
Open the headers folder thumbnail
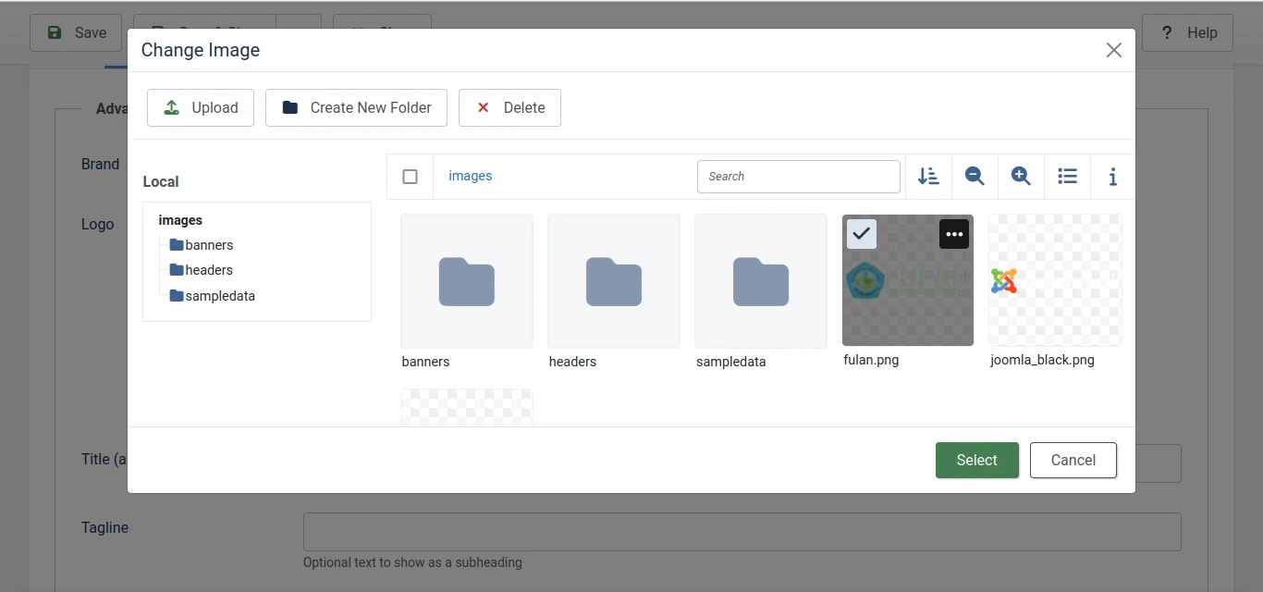[x=614, y=281]
